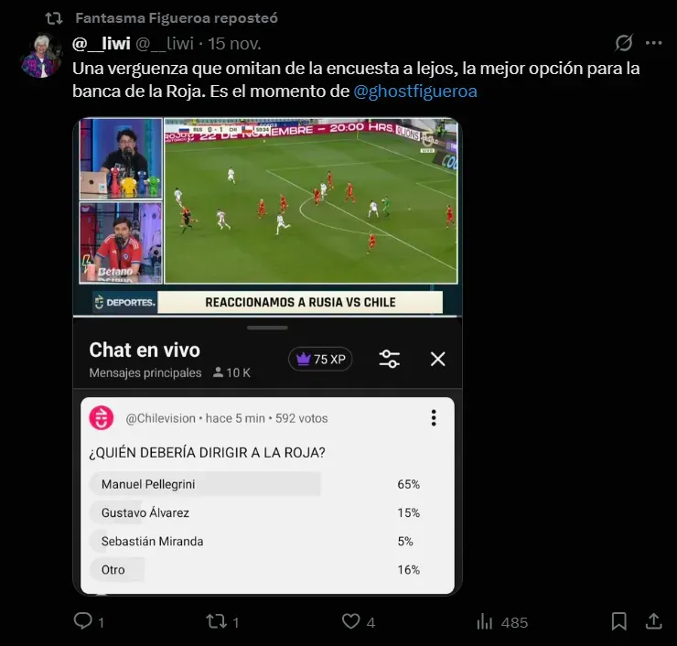This screenshot has width=677, height=646.
Task: Open the live chat filter sliders icon
Action: click(x=390, y=359)
